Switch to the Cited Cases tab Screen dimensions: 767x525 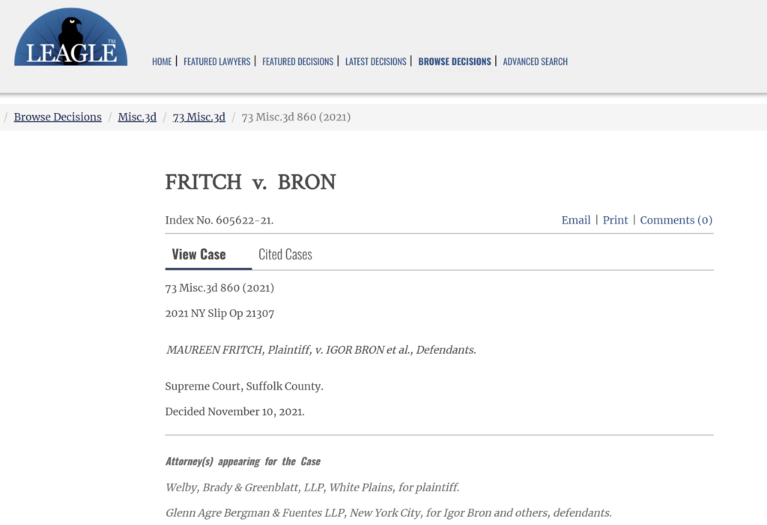point(285,254)
